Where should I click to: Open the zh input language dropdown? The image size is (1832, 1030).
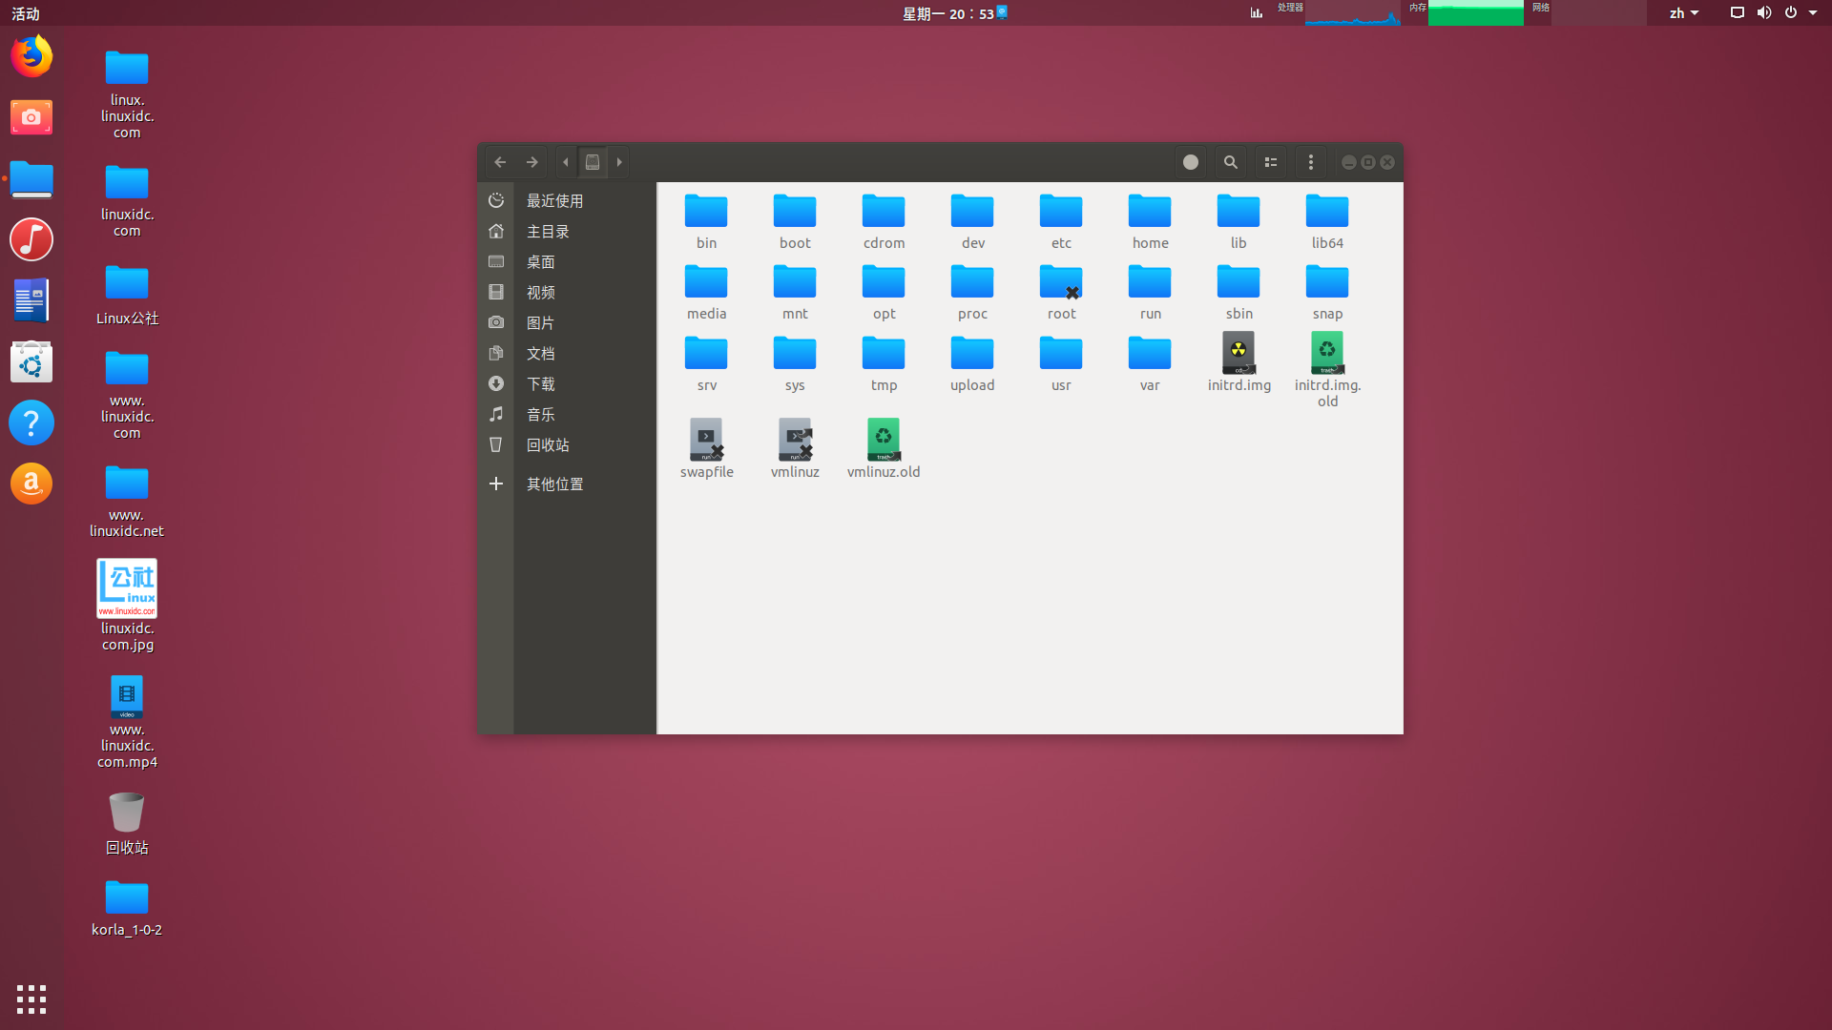(1683, 12)
